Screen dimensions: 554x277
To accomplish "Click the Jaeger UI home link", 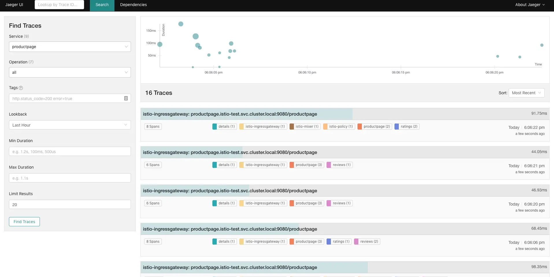I will coord(14,5).
